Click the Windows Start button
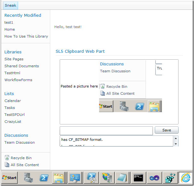194x186 pixels. click(9, 178)
